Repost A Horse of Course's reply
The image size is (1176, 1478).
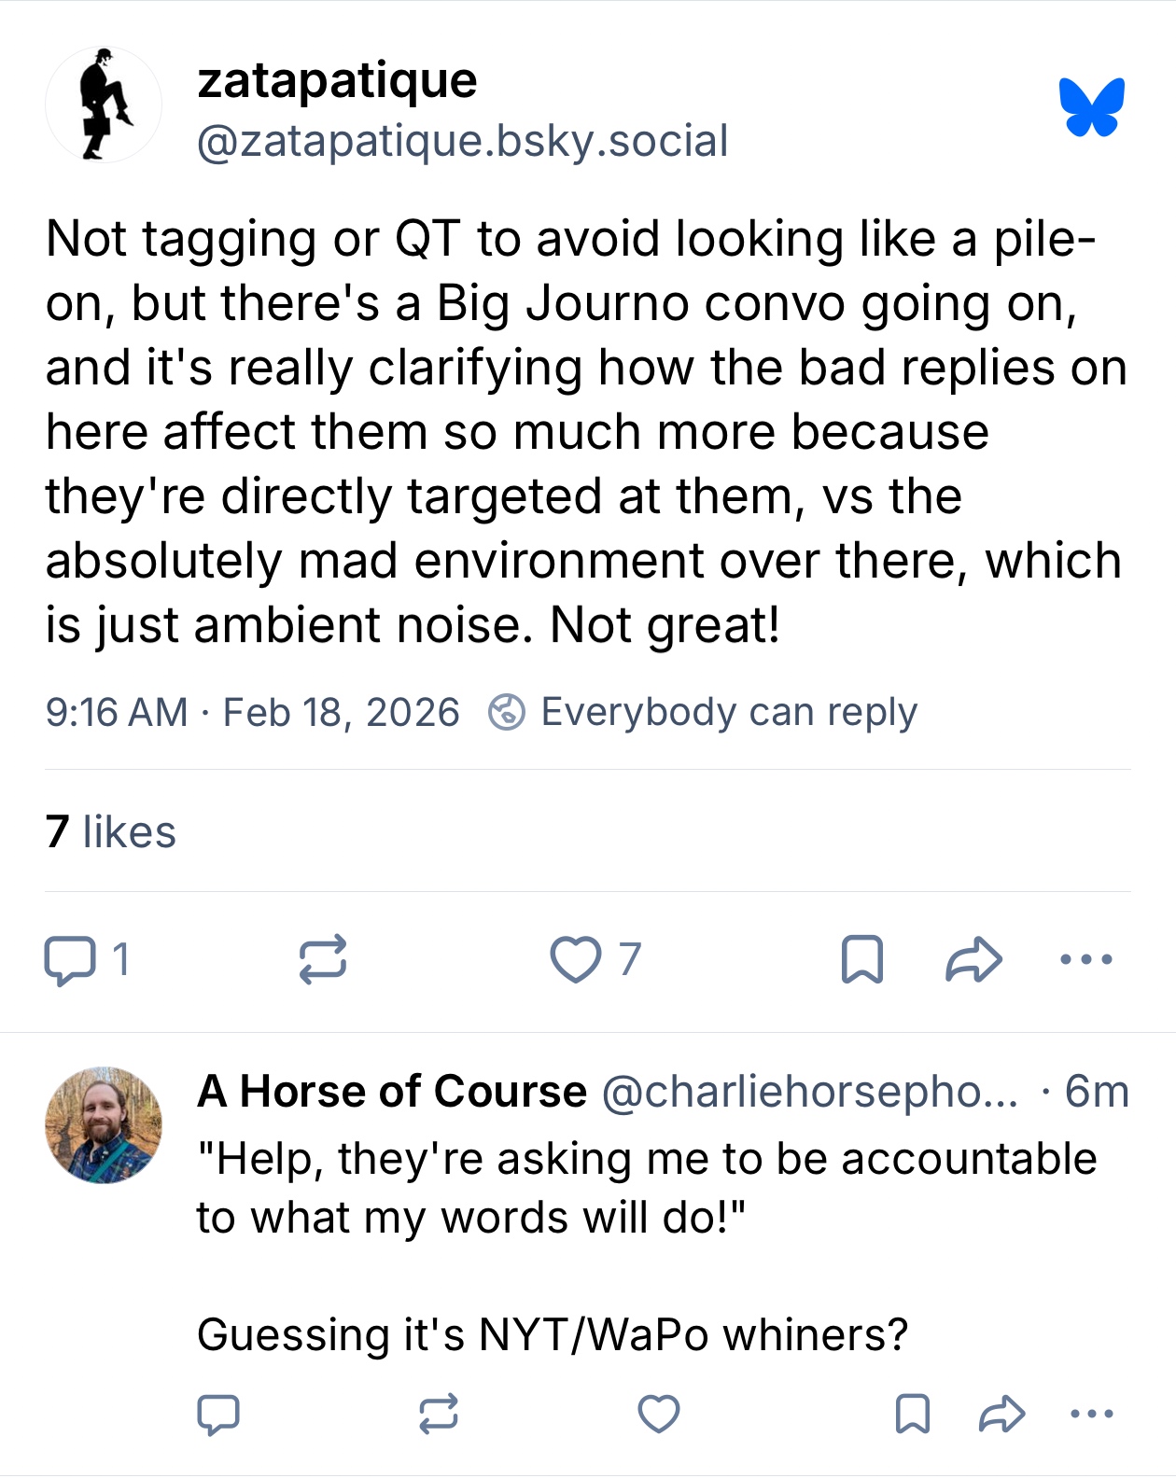pos(439,1415)
